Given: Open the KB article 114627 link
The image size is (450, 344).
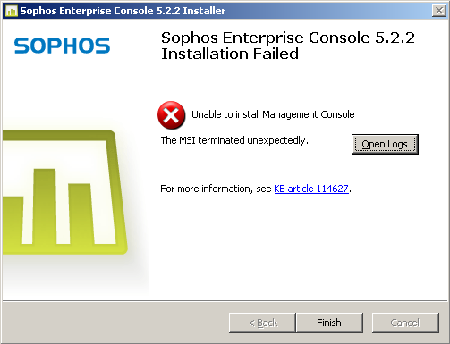Looking at the screenshot, I should [x=311, y=189].
